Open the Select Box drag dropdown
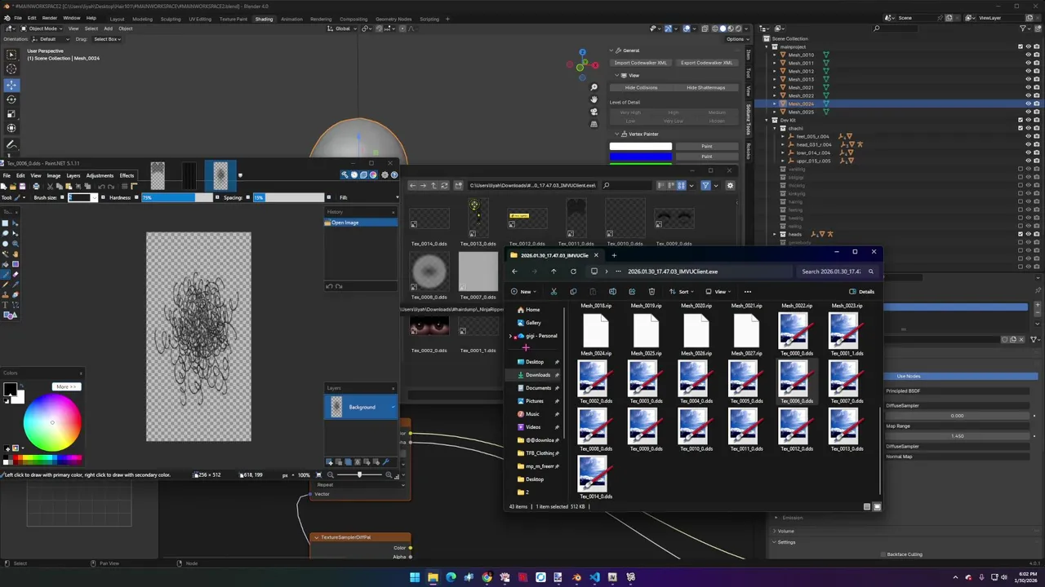Screen dimensions: 1045x587 [106, 39]
